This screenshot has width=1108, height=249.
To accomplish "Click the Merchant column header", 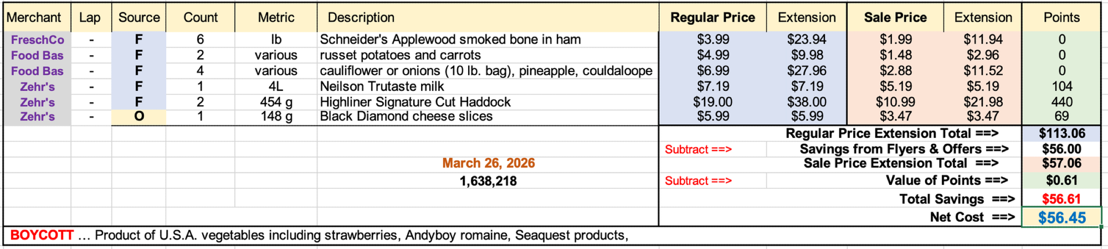I will (x=34, y=18).
